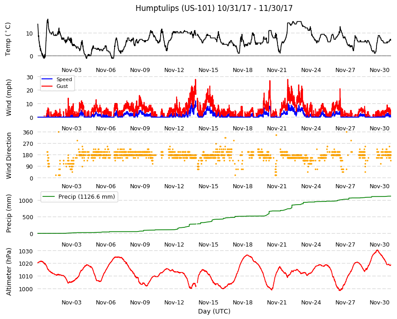The image size is (397, 319).
Task: Click the blue Speed legend line swatch
Action: [47, 79]
